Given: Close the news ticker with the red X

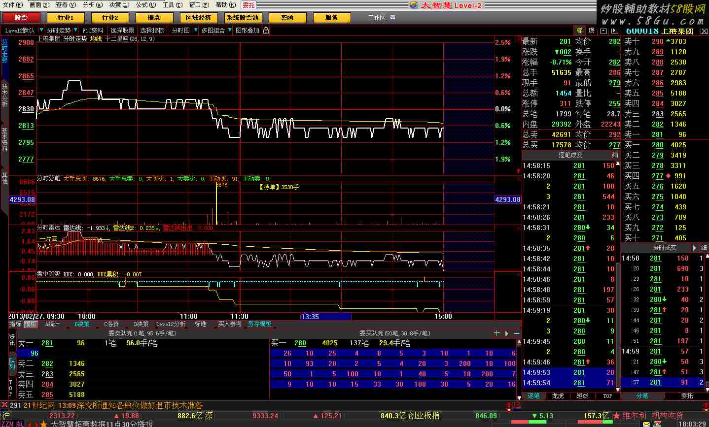Looking at the screenshot, I should point(4,405).
